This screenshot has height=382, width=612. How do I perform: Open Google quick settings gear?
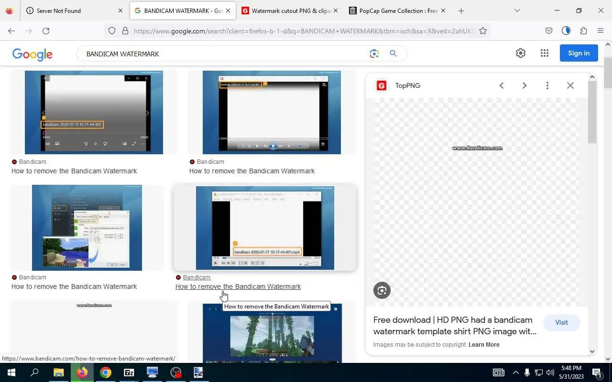(x=521, y=53)
